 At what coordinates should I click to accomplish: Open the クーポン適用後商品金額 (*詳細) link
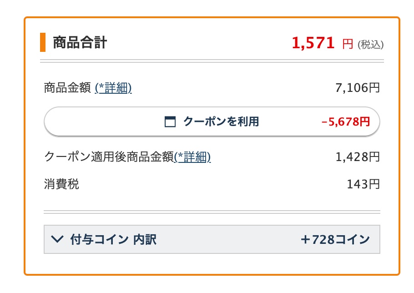[x=192, y=157]
